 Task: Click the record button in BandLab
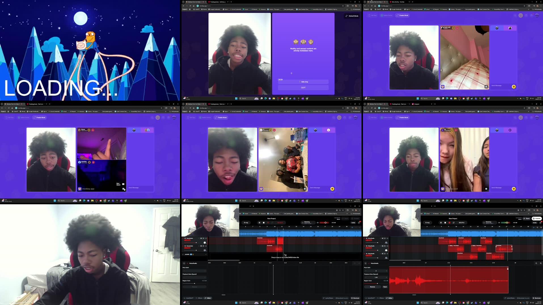click(x=449, y=223)
